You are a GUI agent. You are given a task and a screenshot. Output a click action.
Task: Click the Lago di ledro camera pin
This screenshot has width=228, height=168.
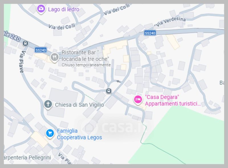[x=41, y=9]
